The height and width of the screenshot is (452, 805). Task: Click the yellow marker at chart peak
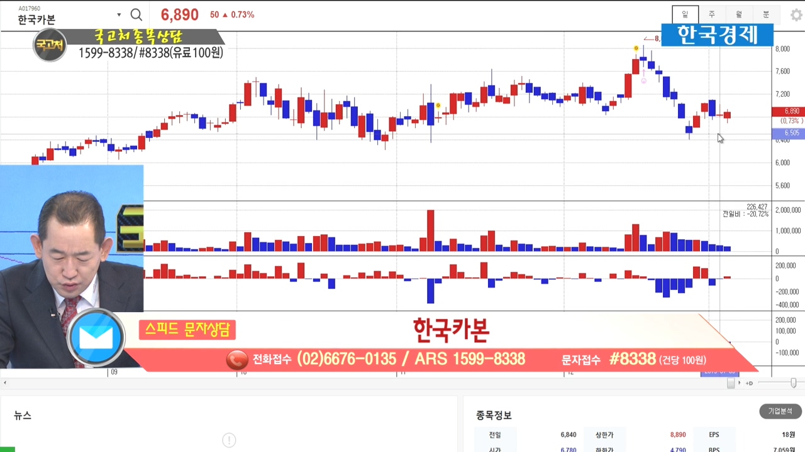pyautogui.click(x=636, y=48)
